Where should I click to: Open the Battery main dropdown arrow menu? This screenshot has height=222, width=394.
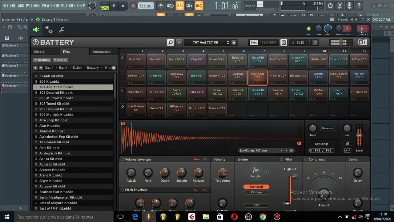(179, 42)
